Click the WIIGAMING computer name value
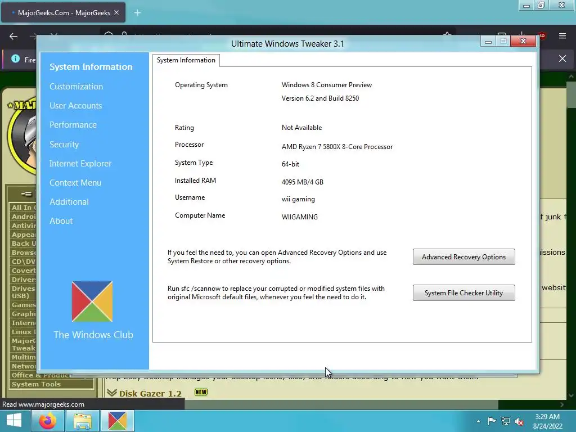This screenshot has width=576, height=432. (x=299, y=217)
